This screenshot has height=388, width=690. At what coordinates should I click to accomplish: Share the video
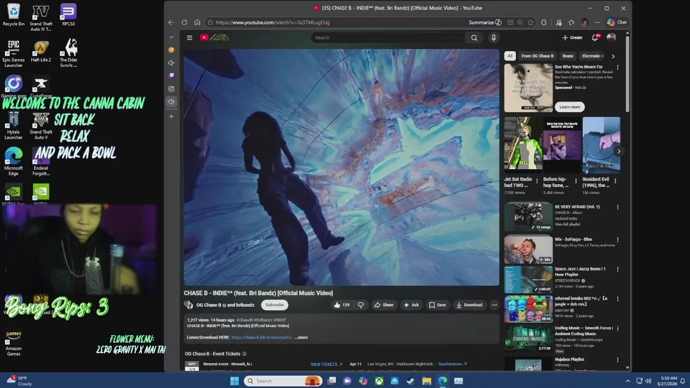(384, 305)
